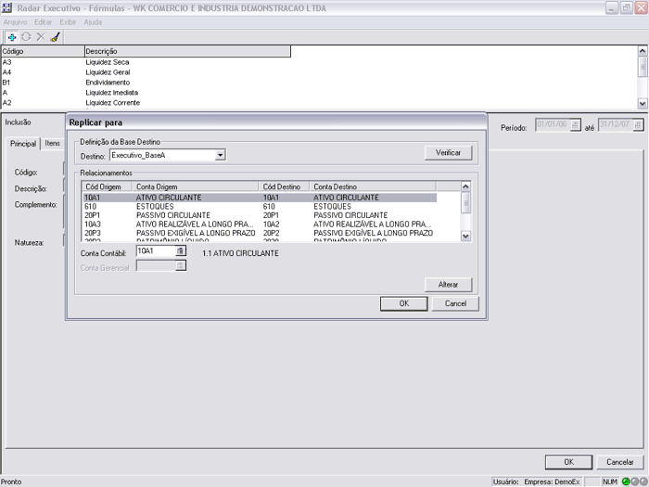This screenshot has width=649, height=487.
Task: Open the Destino dropdown list
Action: pos(221,156)
